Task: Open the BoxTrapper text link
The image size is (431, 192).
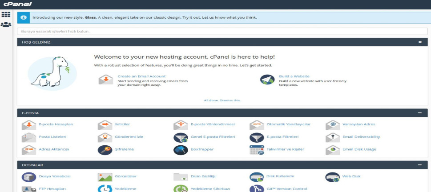Action: tap(202, 149)
